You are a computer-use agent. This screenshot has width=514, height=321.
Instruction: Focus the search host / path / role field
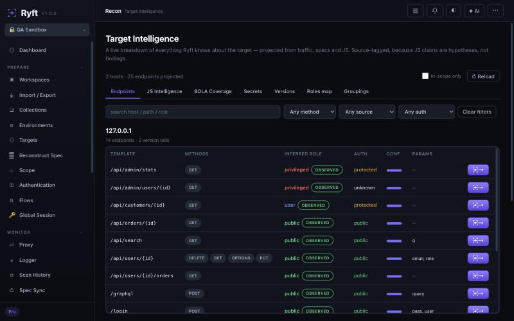click(193, 112)
